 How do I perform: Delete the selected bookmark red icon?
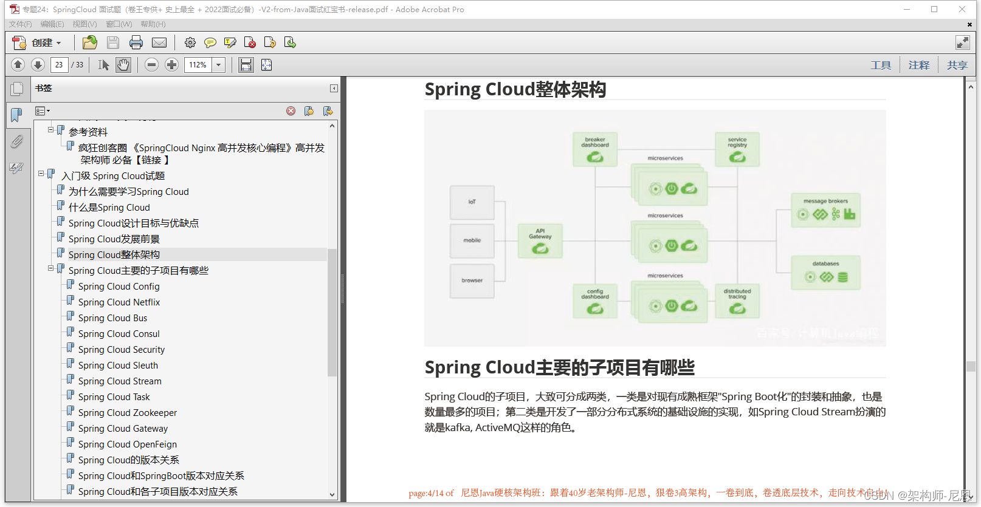(x=291, y=111)
